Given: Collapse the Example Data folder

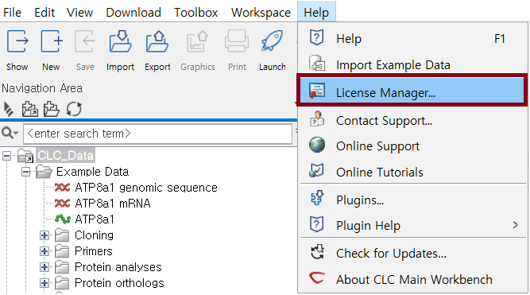Looking at the screenshot, I should point(25,172).
